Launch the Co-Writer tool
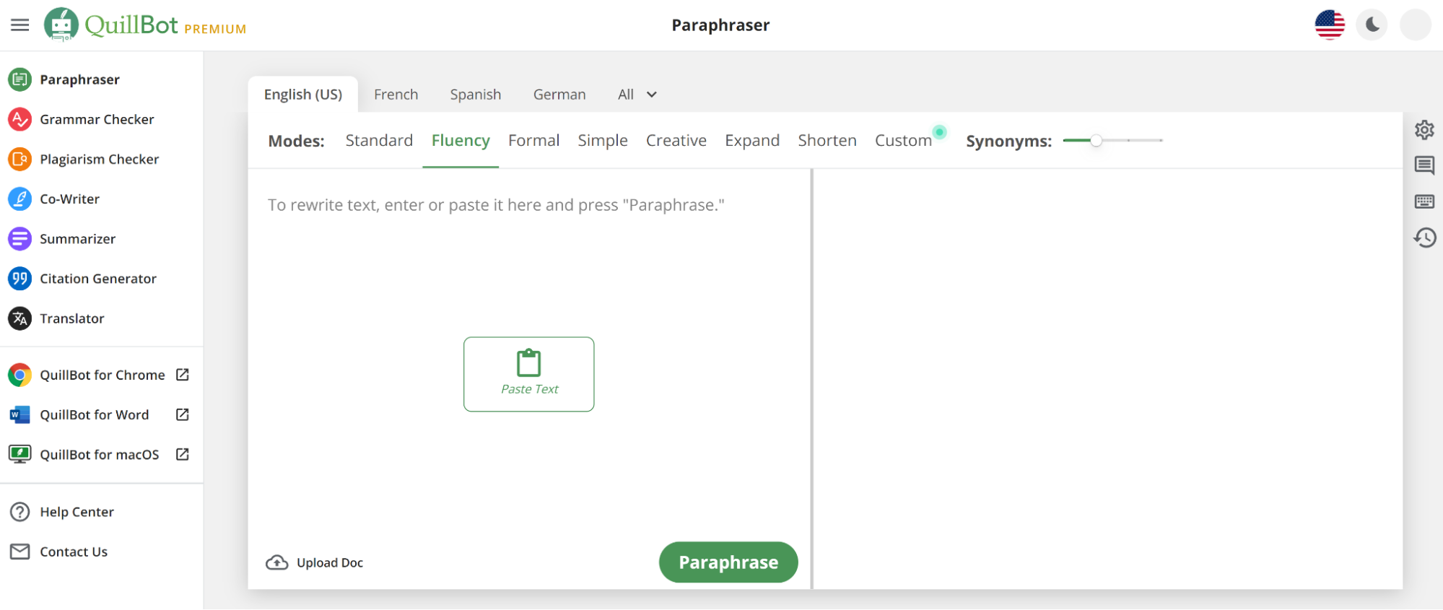The width and height of the screenshot is (1443, 610). point(69,199)
